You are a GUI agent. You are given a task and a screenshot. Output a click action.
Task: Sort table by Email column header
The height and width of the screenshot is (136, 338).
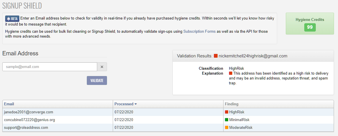[x=9, y=104]
